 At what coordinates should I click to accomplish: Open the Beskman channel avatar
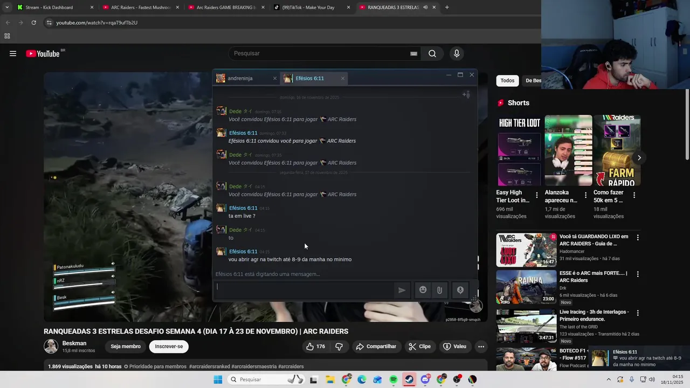tap(51, 347)
